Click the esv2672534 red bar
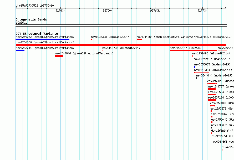The height and width of the screenshot is (160, 234). click(212, 95)
